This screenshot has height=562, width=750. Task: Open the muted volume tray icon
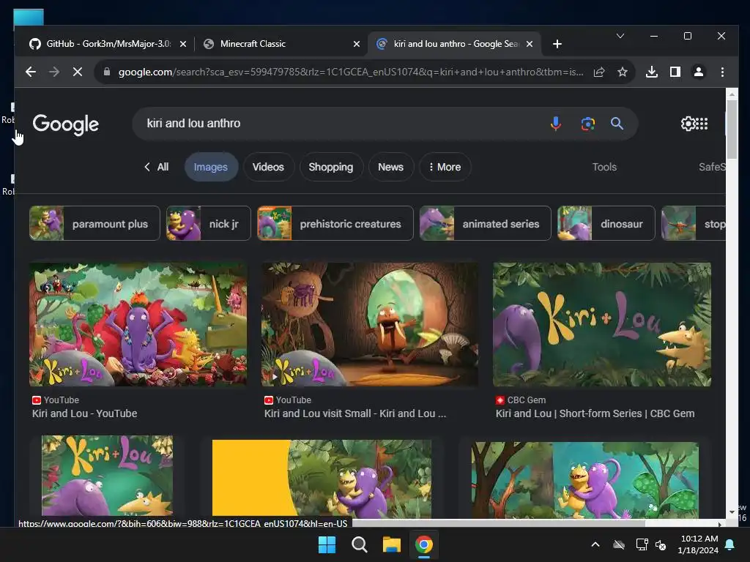pyautogui.click(x=661, y=544)
